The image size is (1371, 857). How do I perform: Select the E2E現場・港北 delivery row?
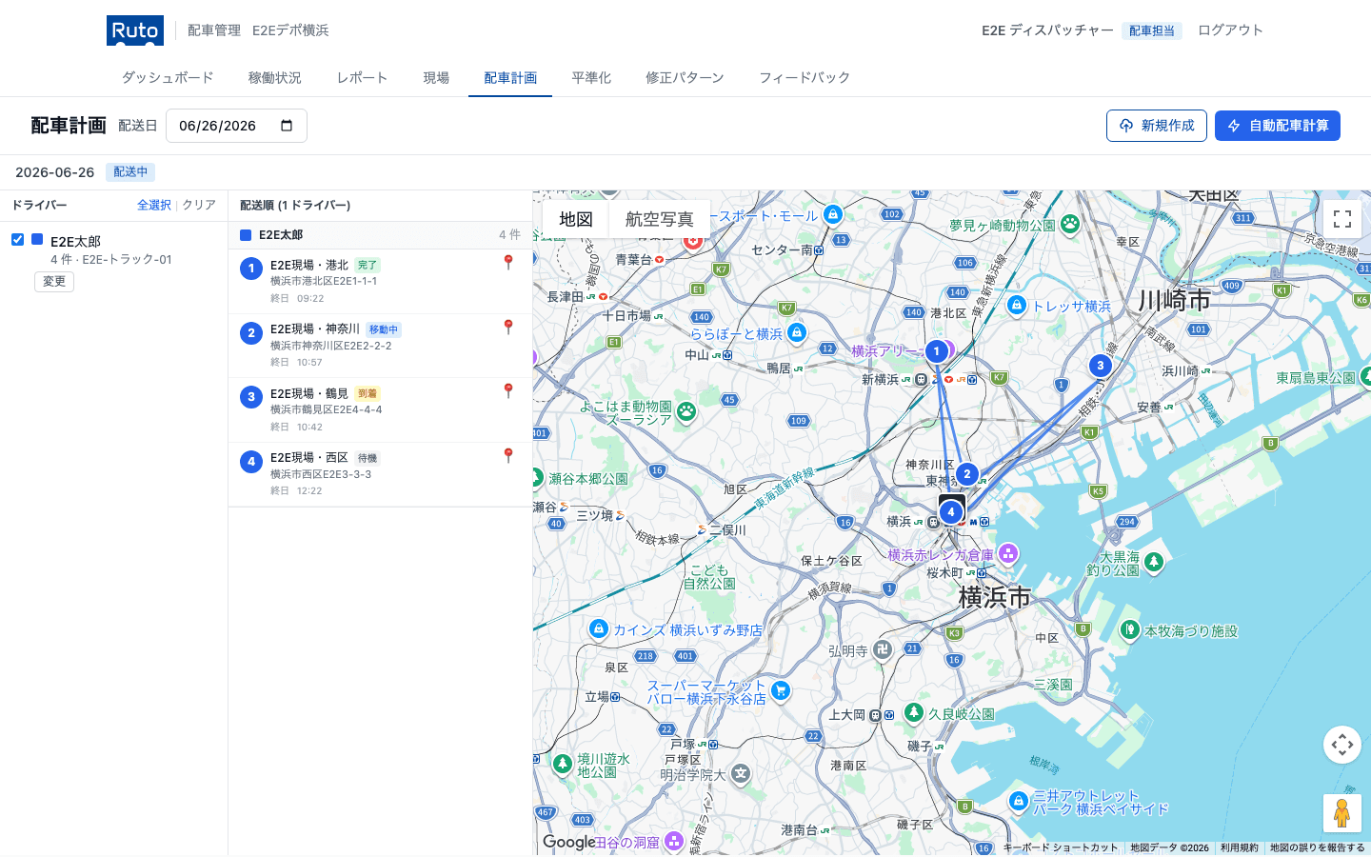coord(380,282)
